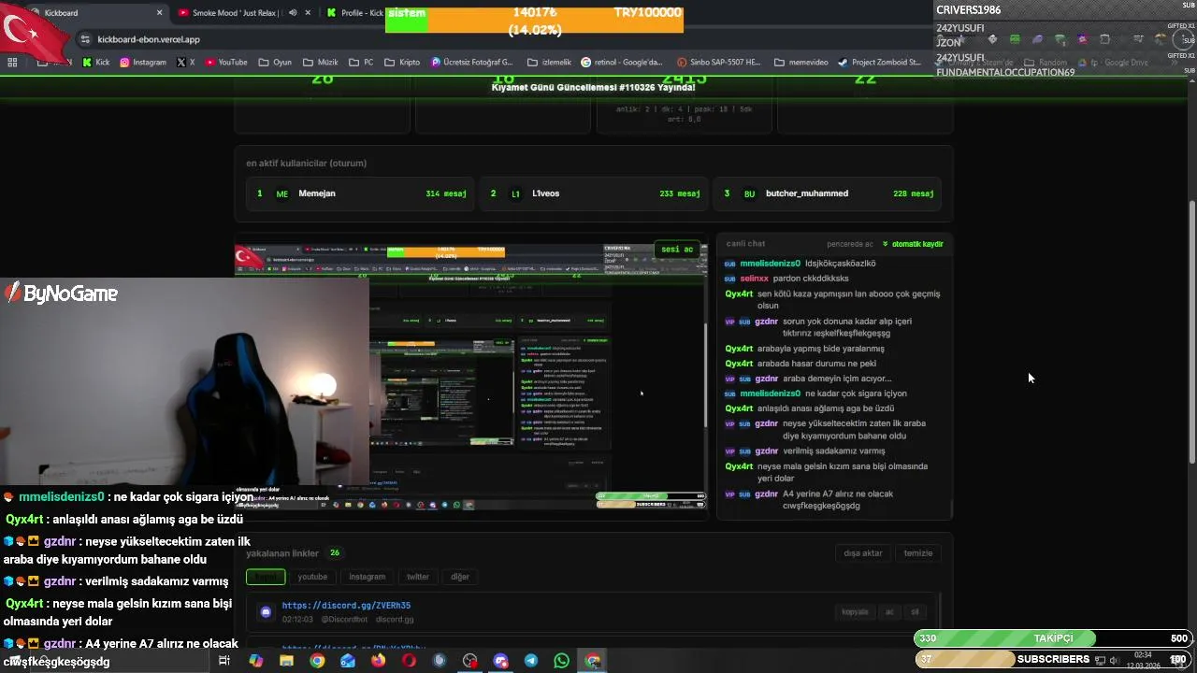The height and width of the screenshot is (673, 1197).
Task: Open the retinol Google bookmark
Action: click(x=622, y=63)
